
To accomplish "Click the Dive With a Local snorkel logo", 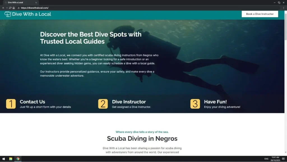I will point(8,14).
